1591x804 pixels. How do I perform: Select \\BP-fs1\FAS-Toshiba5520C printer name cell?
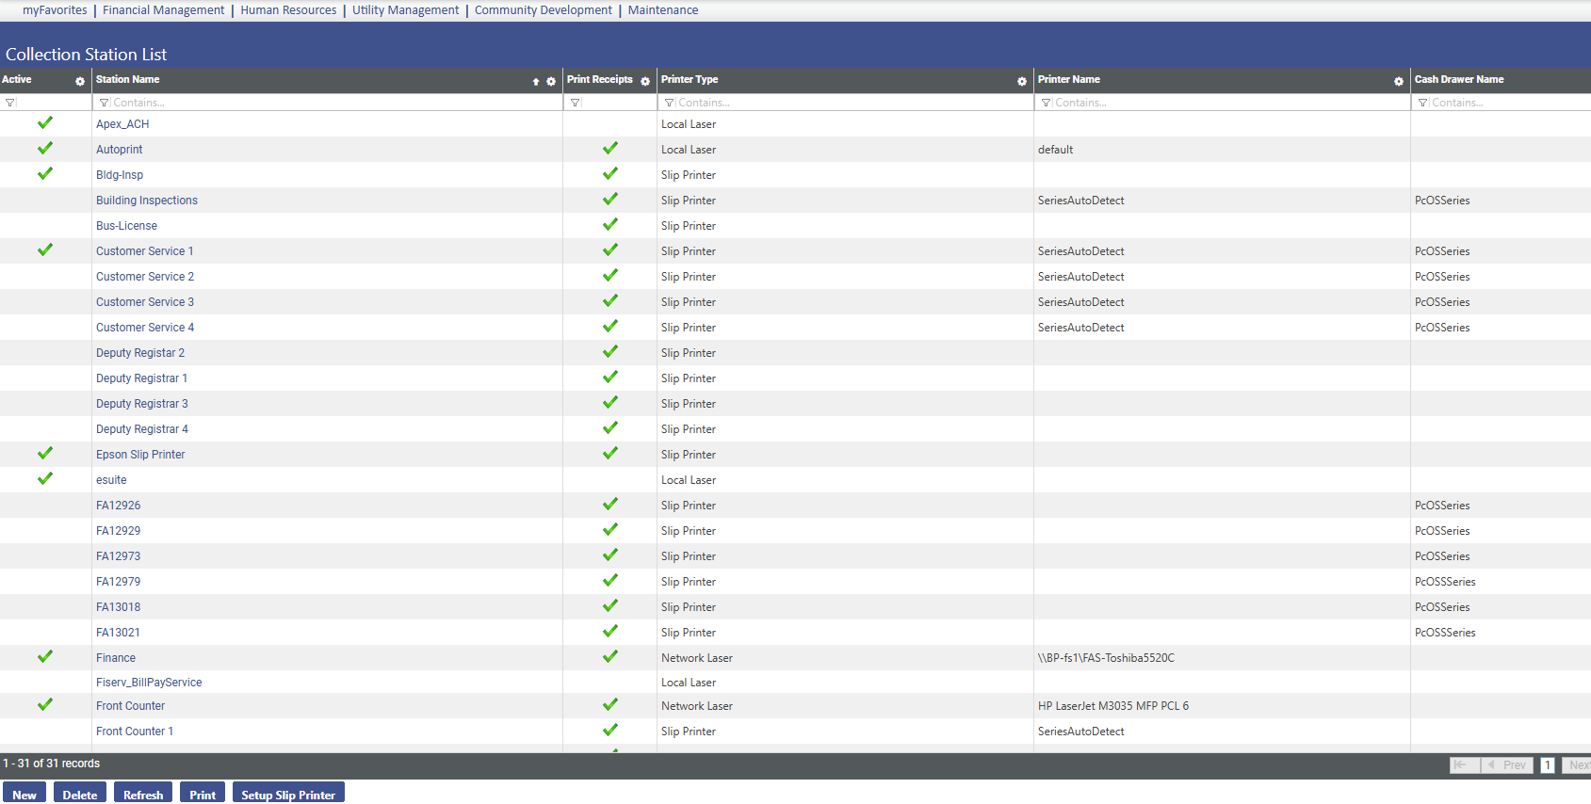point(1106,658)
